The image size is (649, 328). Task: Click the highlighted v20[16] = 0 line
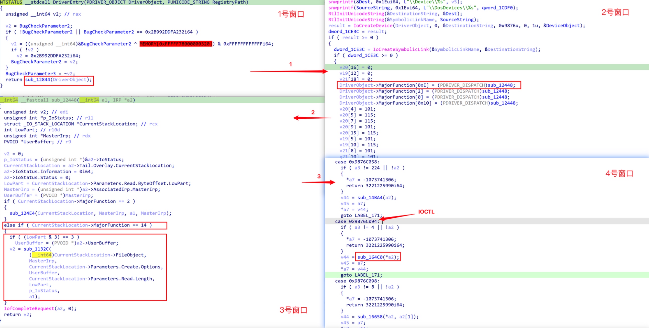[355, 67]
